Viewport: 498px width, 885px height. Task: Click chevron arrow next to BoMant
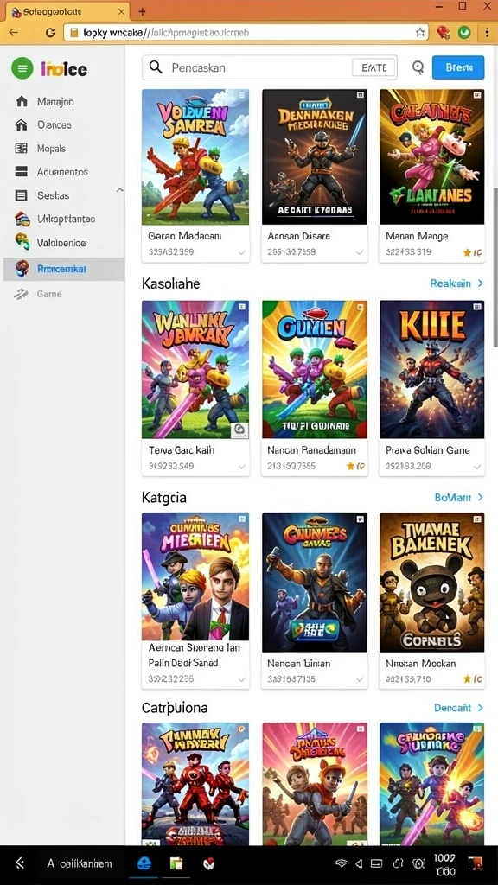point(481,497)
